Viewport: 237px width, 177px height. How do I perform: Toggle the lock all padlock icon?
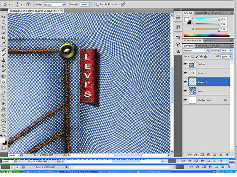[205, 56]
